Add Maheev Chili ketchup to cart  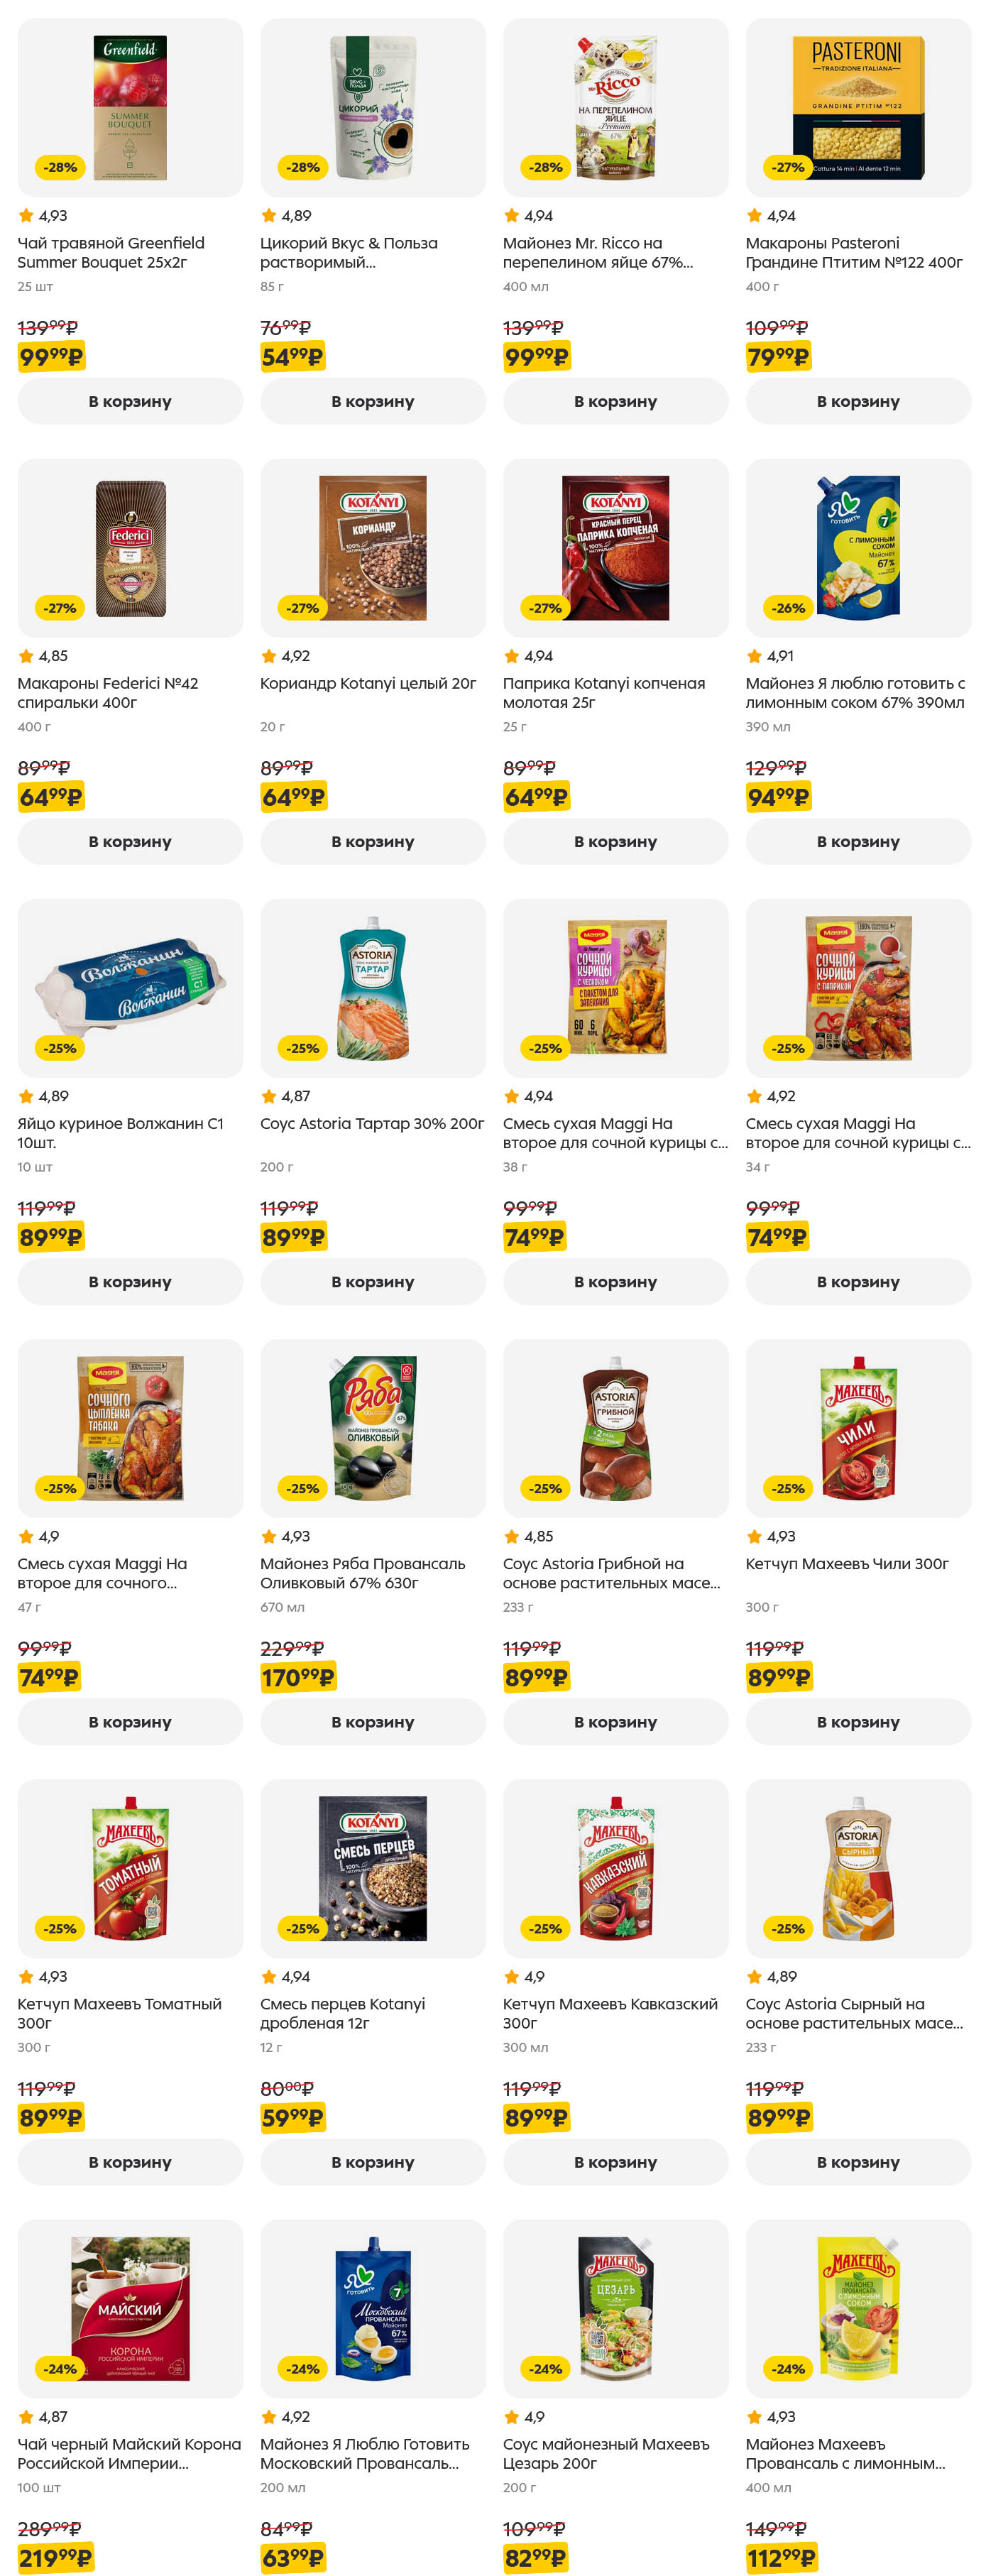857,1721
